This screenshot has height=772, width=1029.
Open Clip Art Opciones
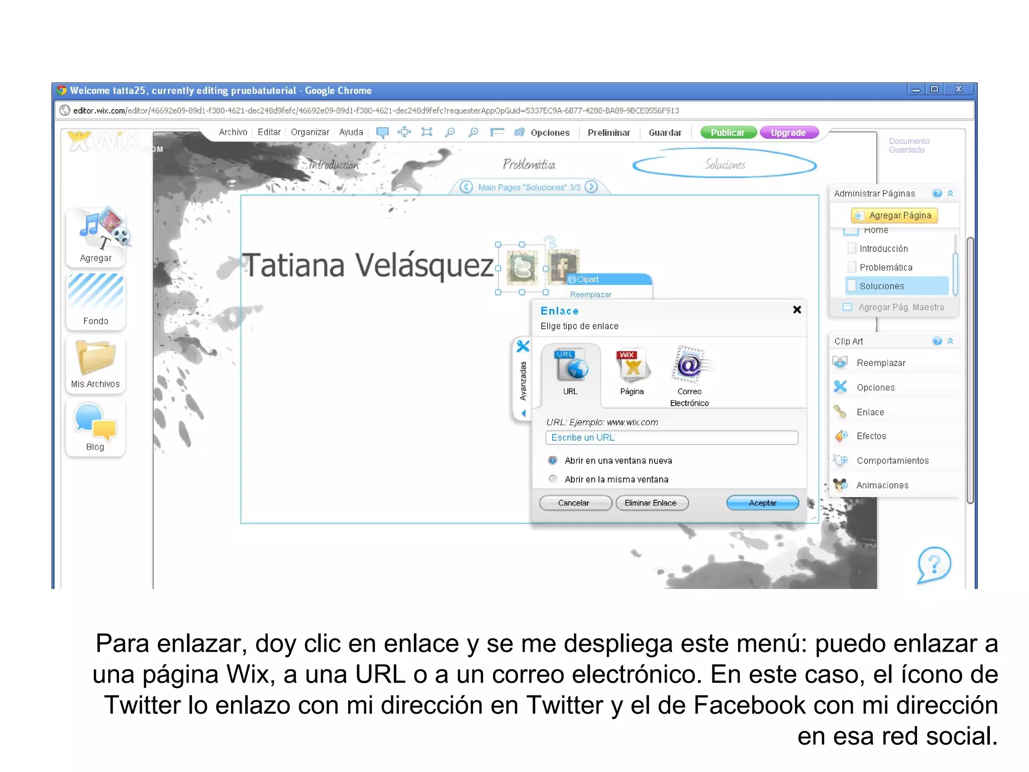(x=894, y=388)
